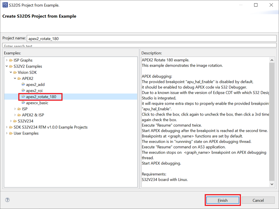Click the S32V2 Examples folder icon

pos(11,66)
